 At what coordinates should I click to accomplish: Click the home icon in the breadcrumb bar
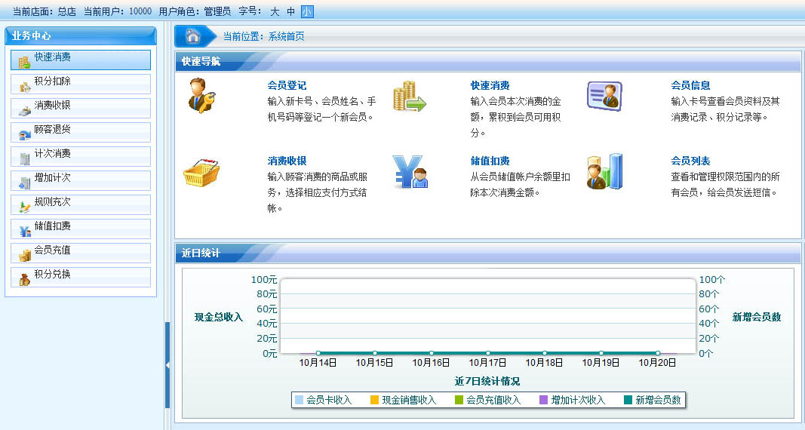tap(193, 36)
